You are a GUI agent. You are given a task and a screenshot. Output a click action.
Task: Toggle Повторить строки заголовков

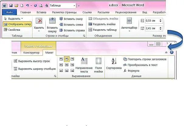tap(145, 59)
